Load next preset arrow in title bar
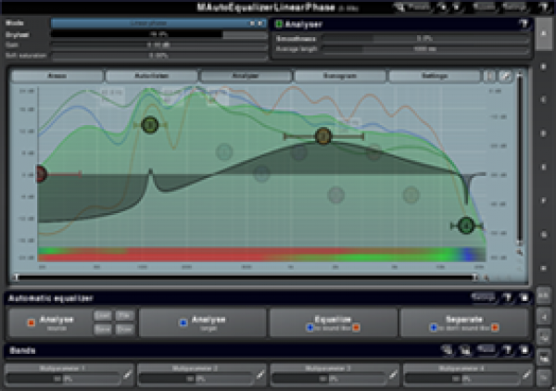556x391 pixels. (x=458, y=6)
